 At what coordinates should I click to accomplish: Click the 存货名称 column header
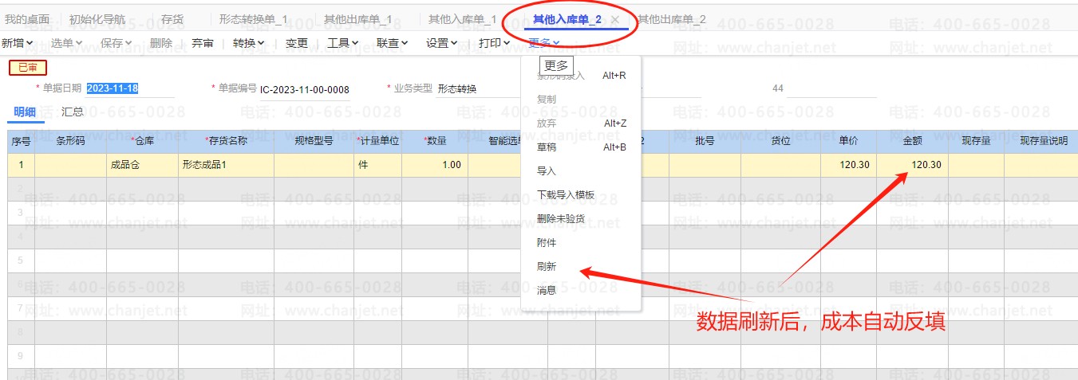(226, 141)
